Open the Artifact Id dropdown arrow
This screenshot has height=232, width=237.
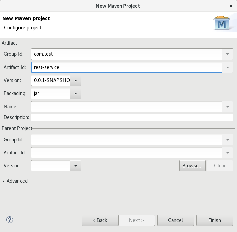228,67
